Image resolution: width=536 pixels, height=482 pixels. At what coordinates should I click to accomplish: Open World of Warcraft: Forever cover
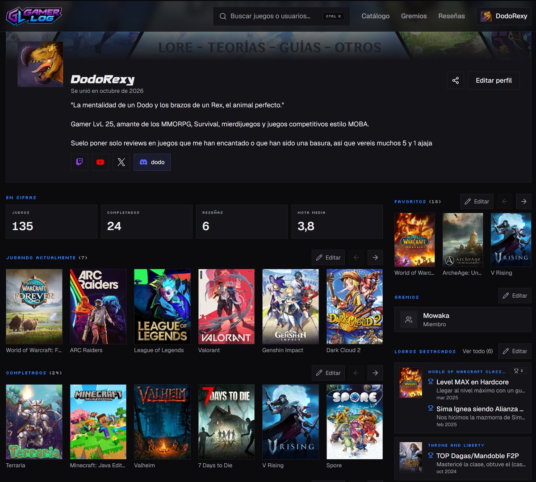(34, 307)
